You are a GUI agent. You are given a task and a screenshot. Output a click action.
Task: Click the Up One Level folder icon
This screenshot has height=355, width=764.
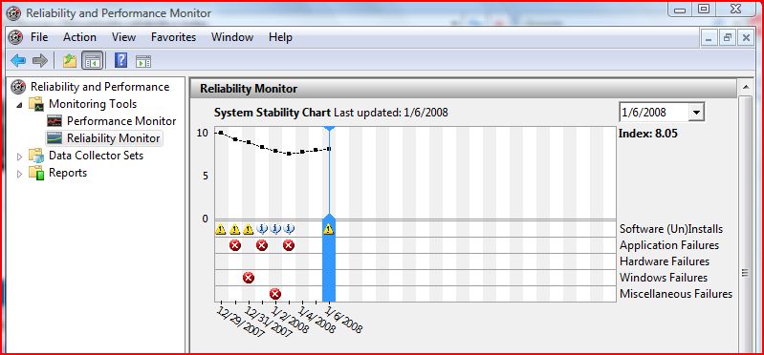(70, 61)
